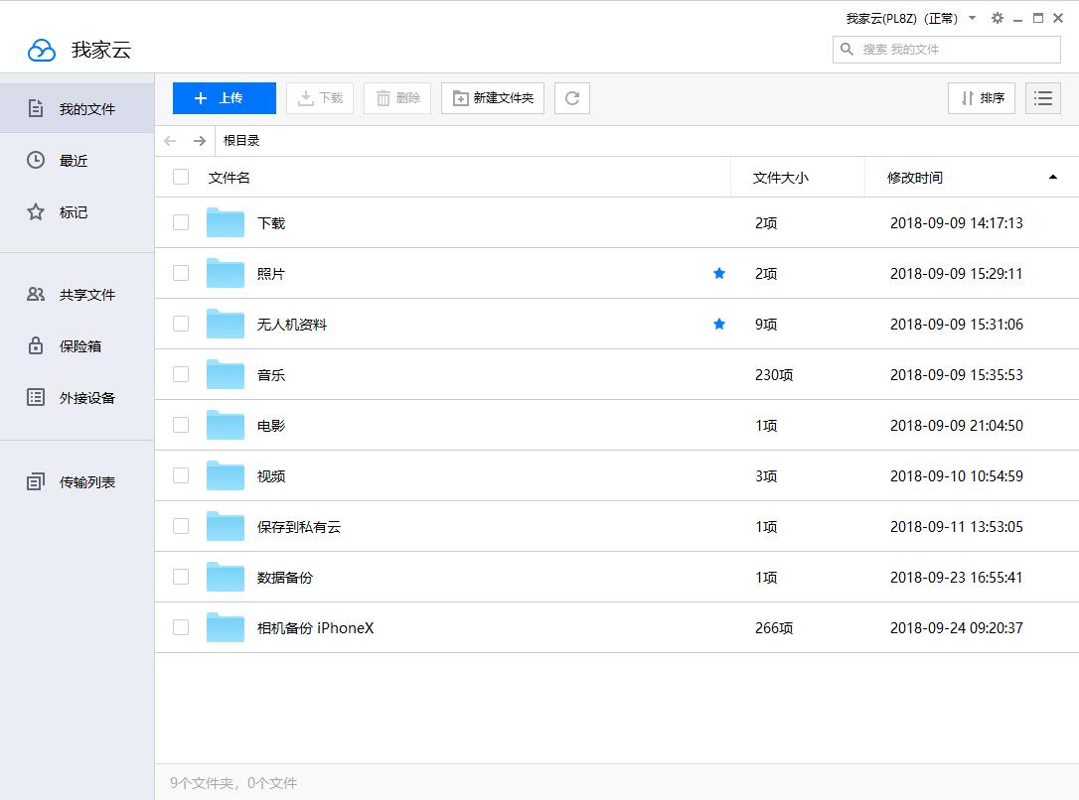Refresh the current folder view
1079x800 pixels.
pos(571,97)
